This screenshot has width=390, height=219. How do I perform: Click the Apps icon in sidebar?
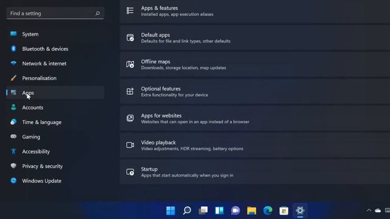click(13, 92)
